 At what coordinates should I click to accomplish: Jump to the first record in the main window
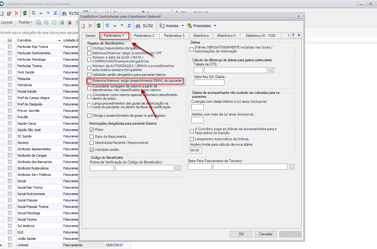pos(34,13)
